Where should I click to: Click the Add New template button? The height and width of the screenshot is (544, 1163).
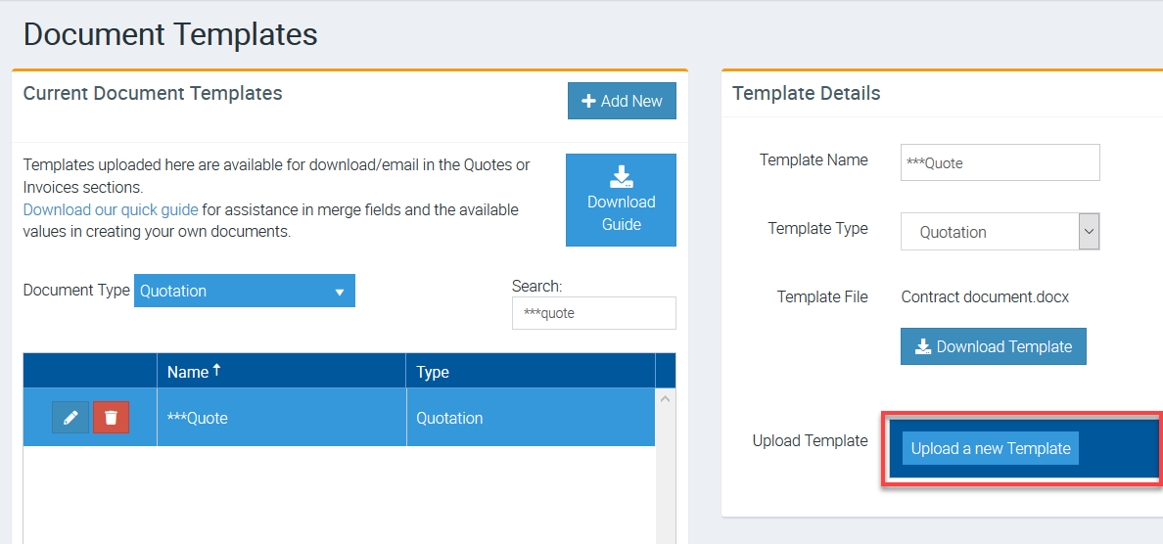point(622,101)
